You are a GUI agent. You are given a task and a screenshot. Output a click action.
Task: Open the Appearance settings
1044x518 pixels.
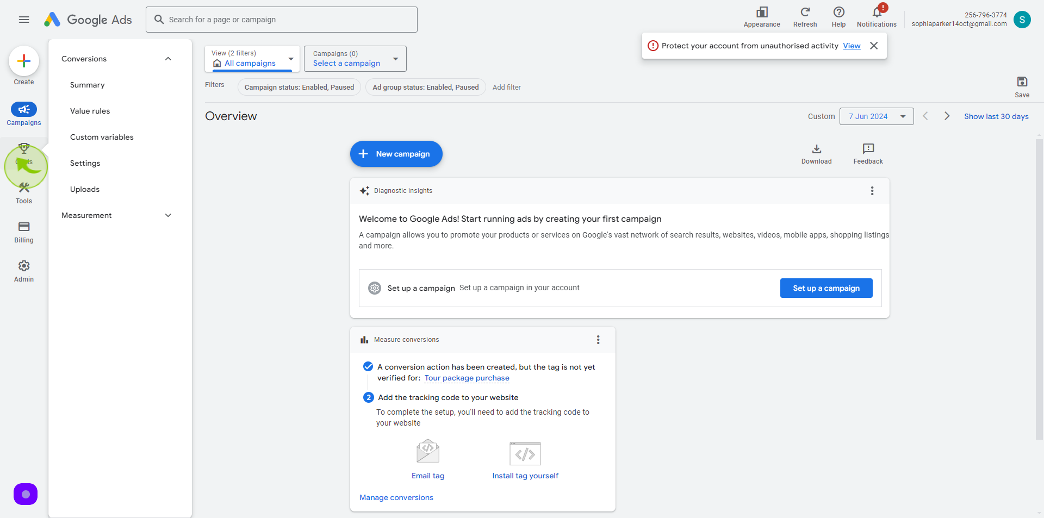(762, 17)
